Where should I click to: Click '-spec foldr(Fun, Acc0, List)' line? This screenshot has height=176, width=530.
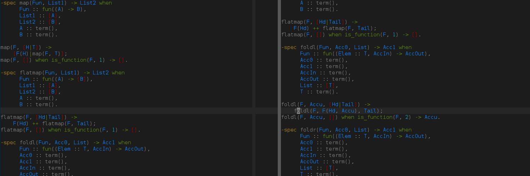[346, 130]
